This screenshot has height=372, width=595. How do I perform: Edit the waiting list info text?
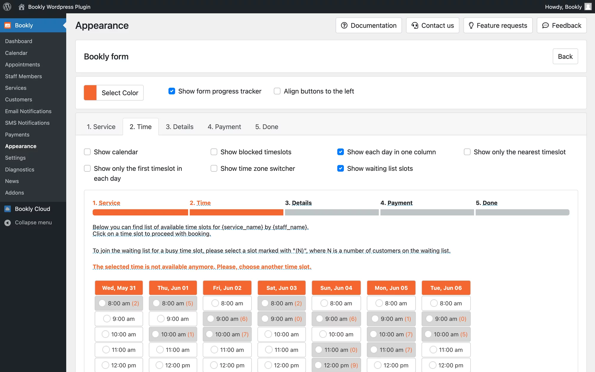[x=271, y=251]
